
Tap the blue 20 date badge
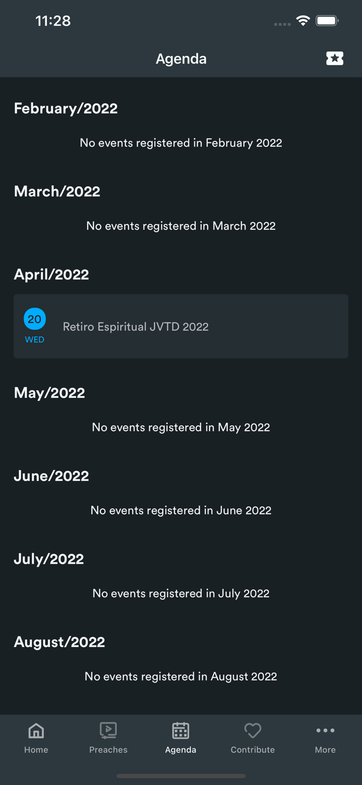click(x=34, y=319)
